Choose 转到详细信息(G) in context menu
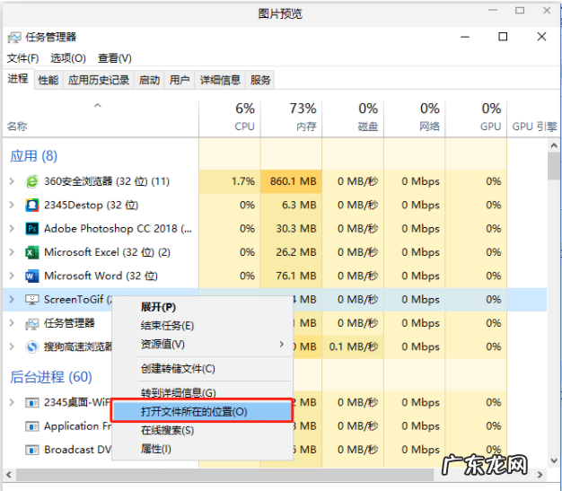562x491 pixels. [x=203, y=393]
